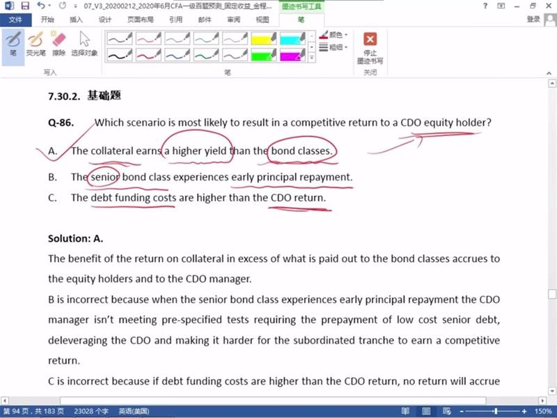
Task: Click the page count 第94页 indicator
Action: pos(33,411)
